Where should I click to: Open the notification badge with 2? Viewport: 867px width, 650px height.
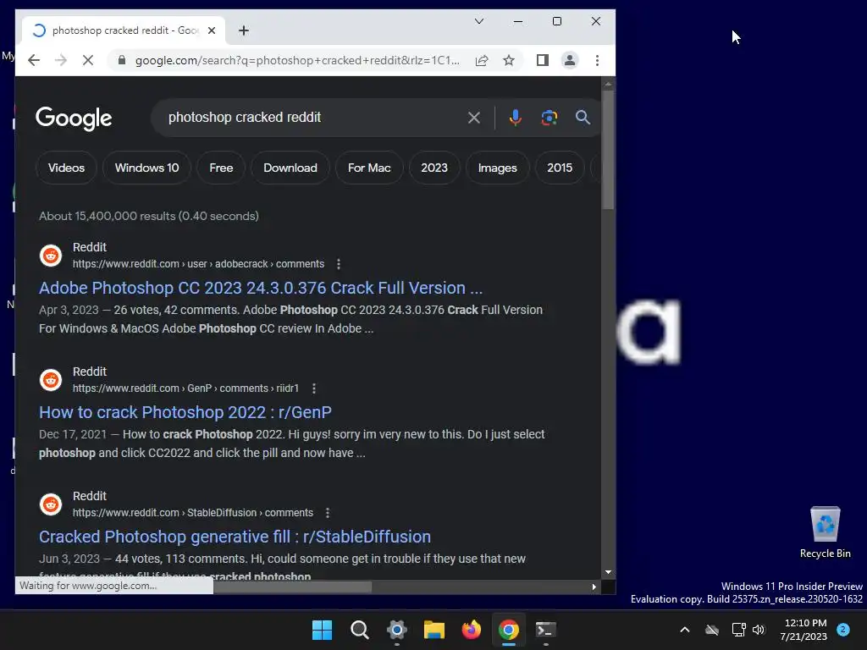843,630
